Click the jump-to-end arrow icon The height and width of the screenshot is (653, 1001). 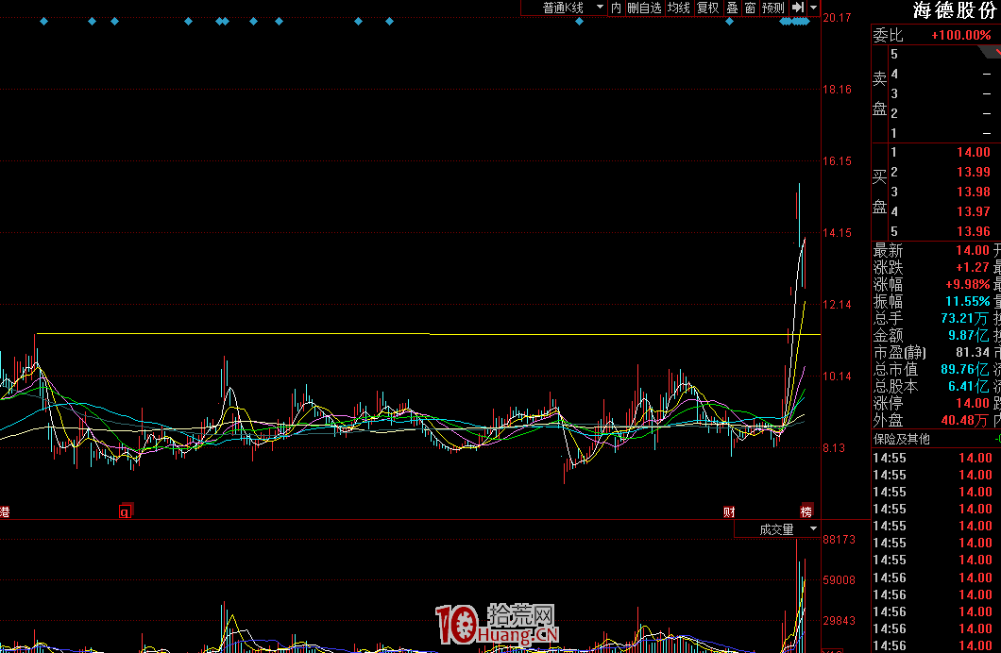(x=798, y=7)
